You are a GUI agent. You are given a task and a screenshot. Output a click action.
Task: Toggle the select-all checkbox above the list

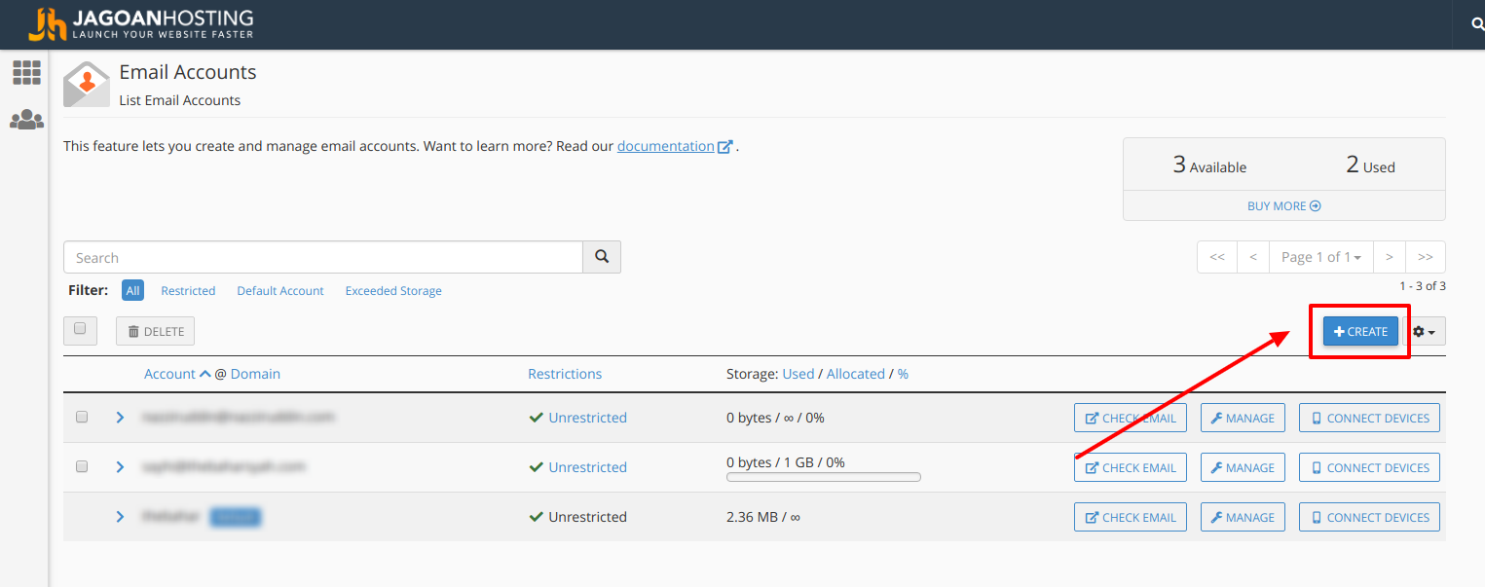coord(80,330)
